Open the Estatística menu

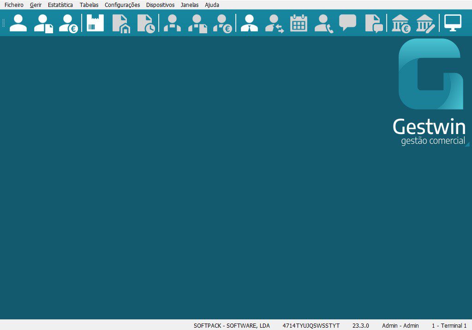(x=60, y=5)
